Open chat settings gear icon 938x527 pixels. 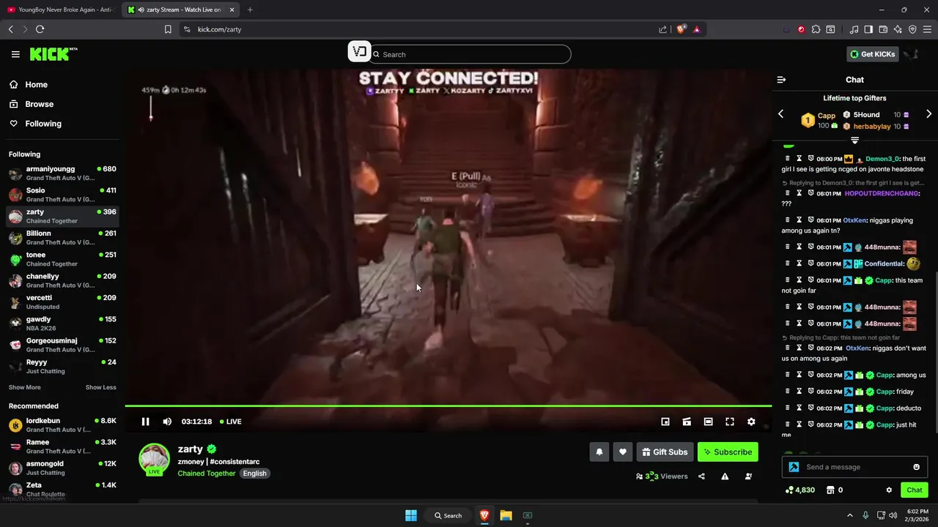[x=889, y=490]
